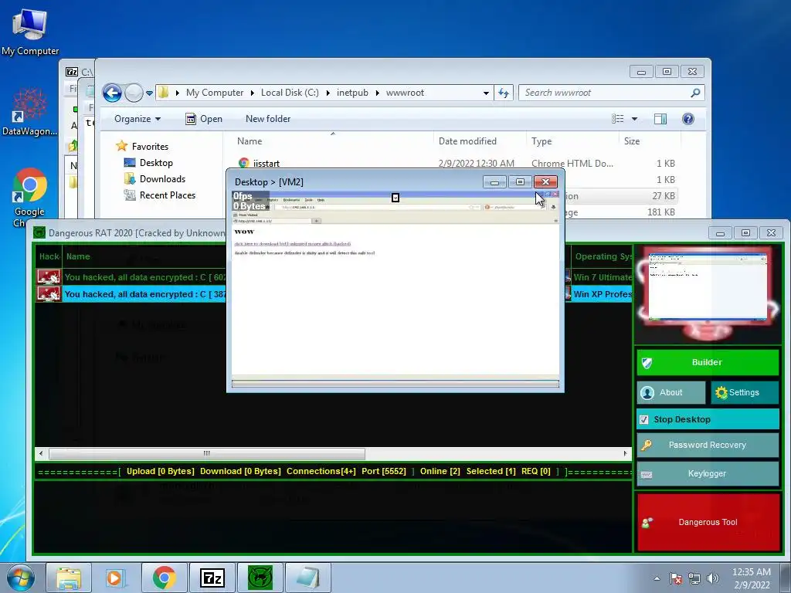Open Windows Explorer from taskbar
This screenshot has width=791, height=593.
click(x=69, y=578)
